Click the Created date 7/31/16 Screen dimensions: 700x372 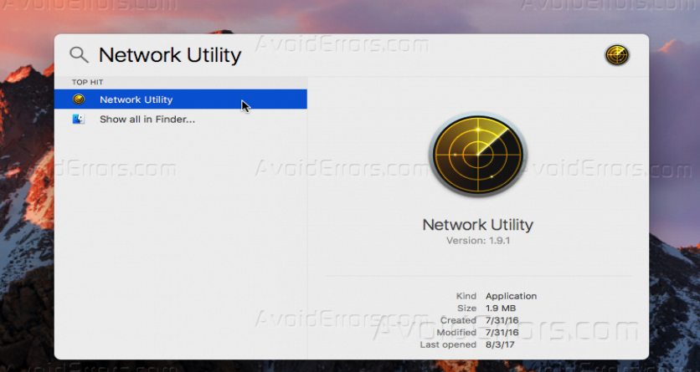[502, 320]
